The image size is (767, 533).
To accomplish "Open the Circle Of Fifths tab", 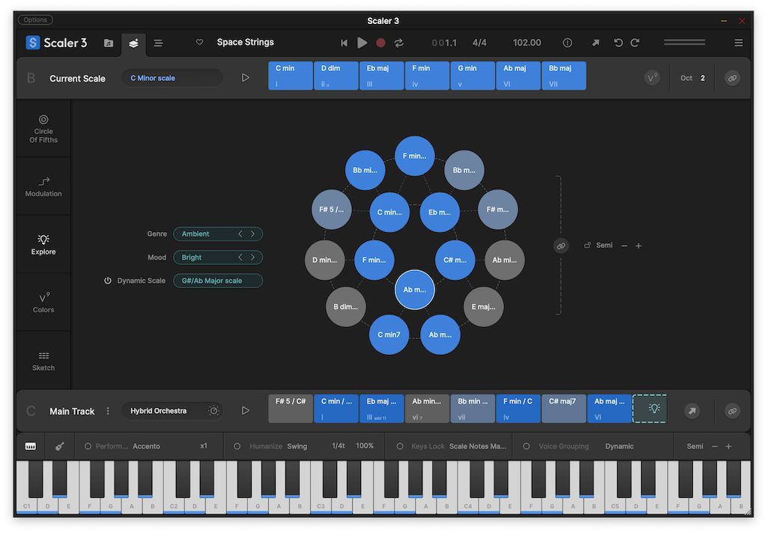I will pyautogui.click(x=43, y=129).
